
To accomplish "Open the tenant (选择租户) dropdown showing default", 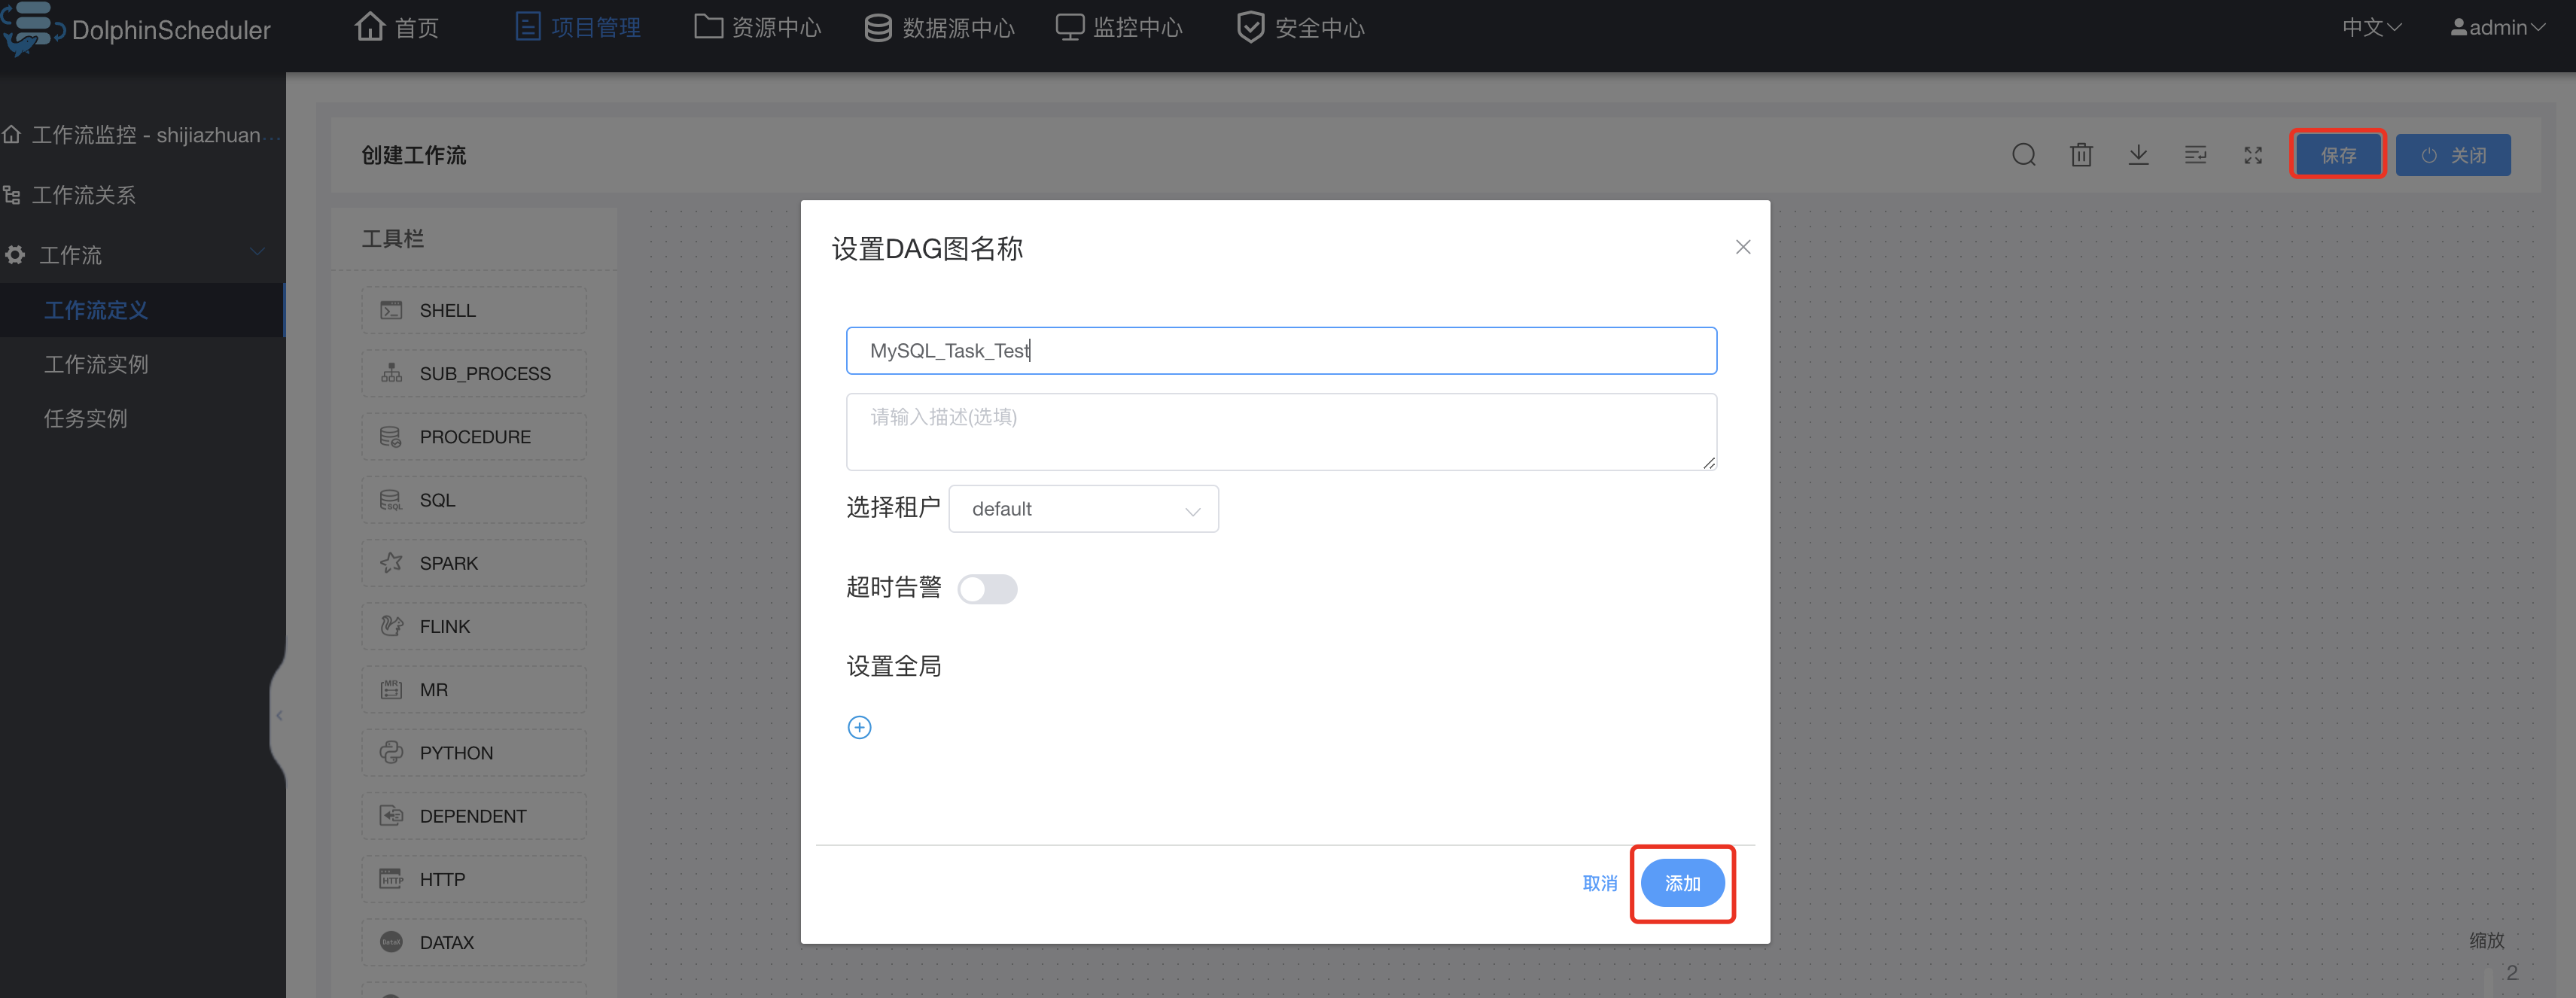I will 1083,509.
